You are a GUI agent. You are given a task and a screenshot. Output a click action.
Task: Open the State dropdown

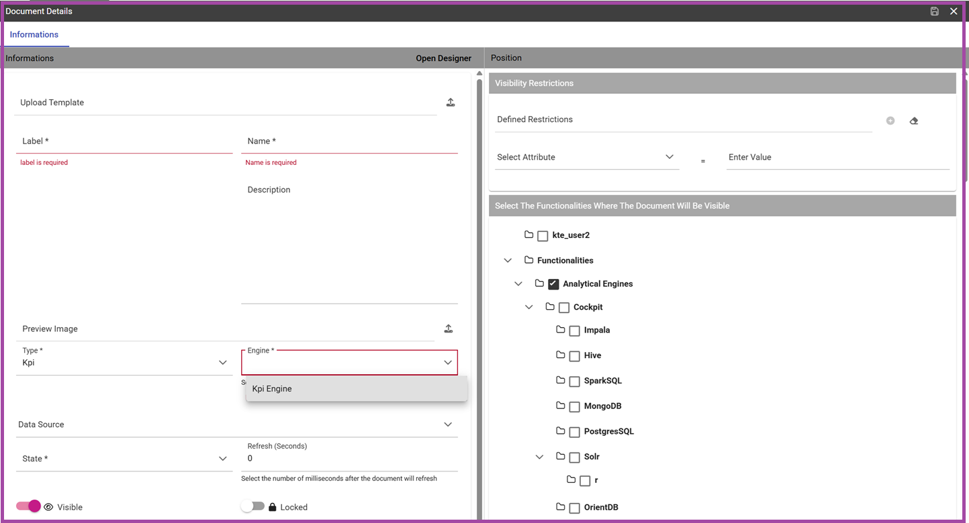(124, 459)
